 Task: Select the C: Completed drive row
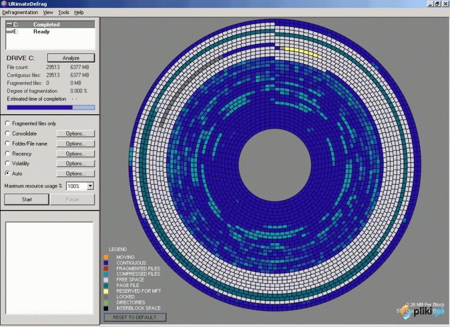[51, 24]
